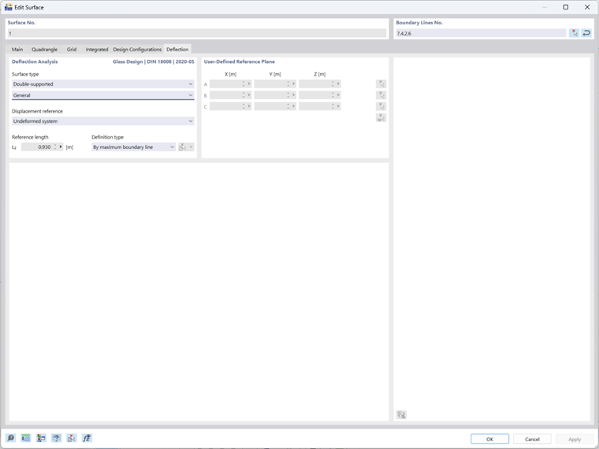Switch to the Grid tab

tap(72, 50)
